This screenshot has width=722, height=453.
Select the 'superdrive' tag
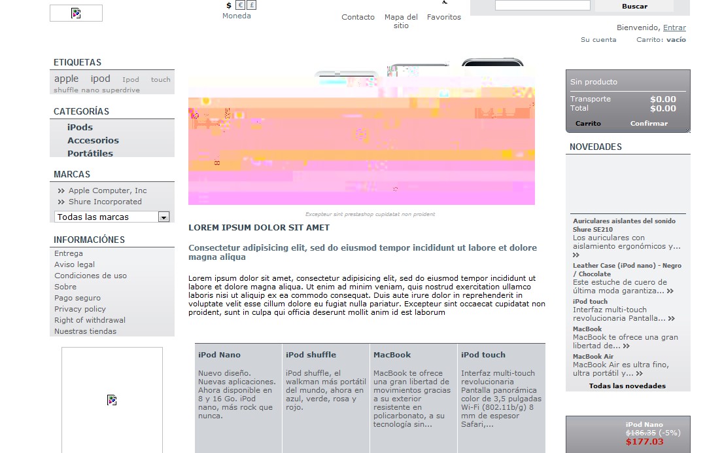pos(120,90)
